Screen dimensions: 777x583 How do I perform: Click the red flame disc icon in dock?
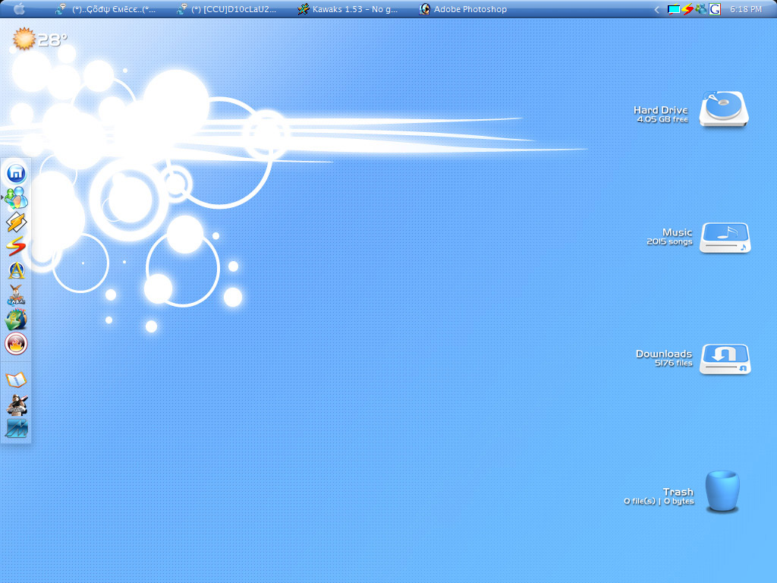[x=16, y=344]
